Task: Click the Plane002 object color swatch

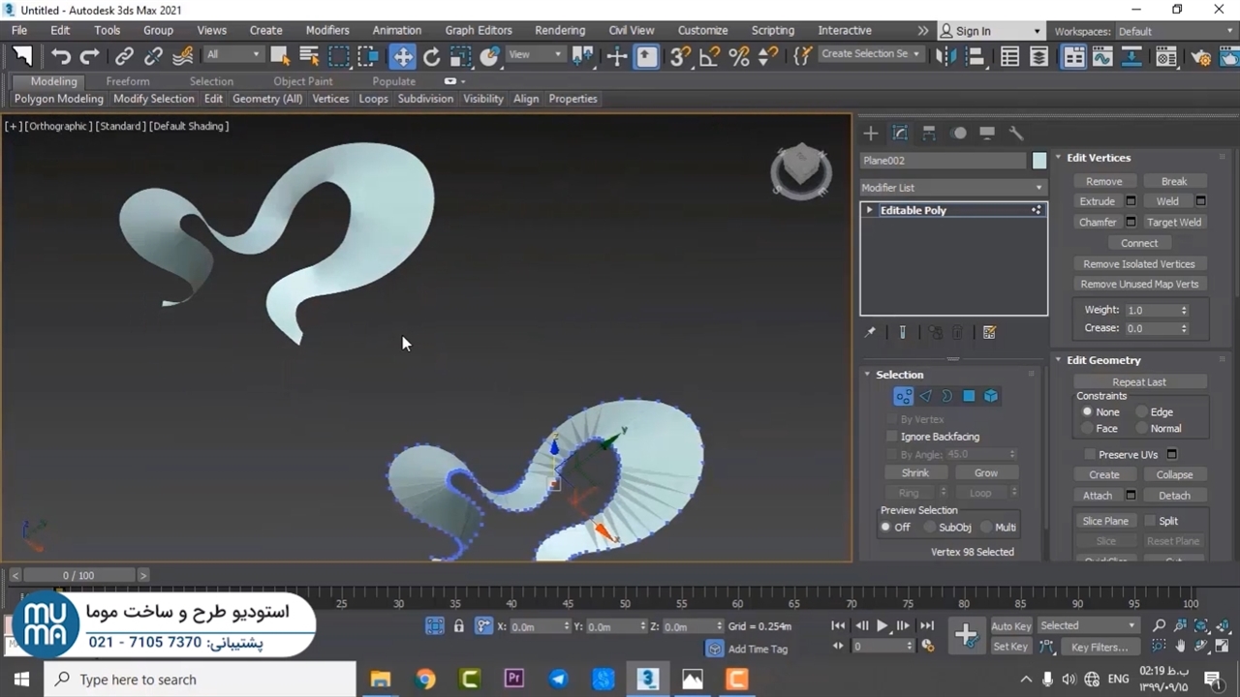Action: click(x=1039, y=161)
